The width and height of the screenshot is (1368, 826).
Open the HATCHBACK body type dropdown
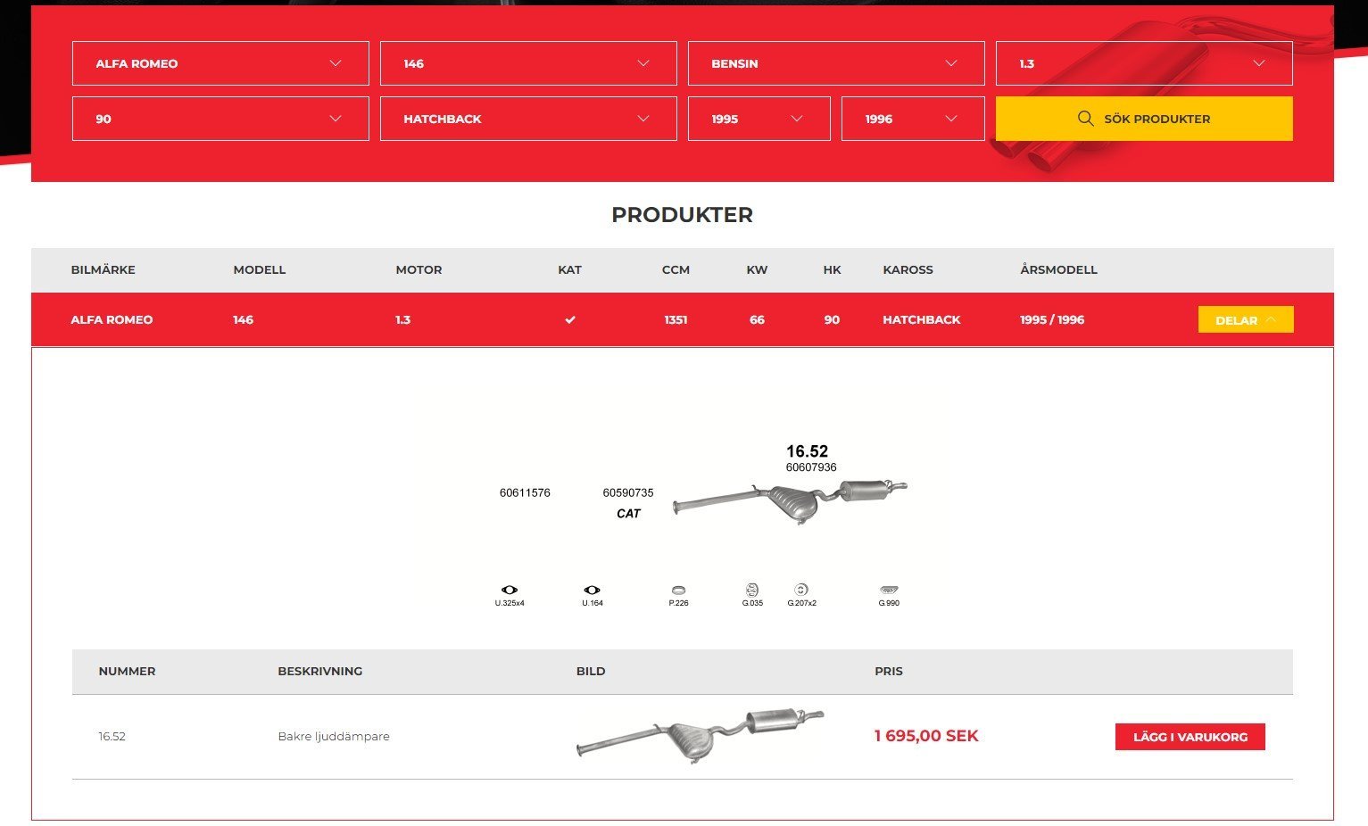[x=528, y=119]
